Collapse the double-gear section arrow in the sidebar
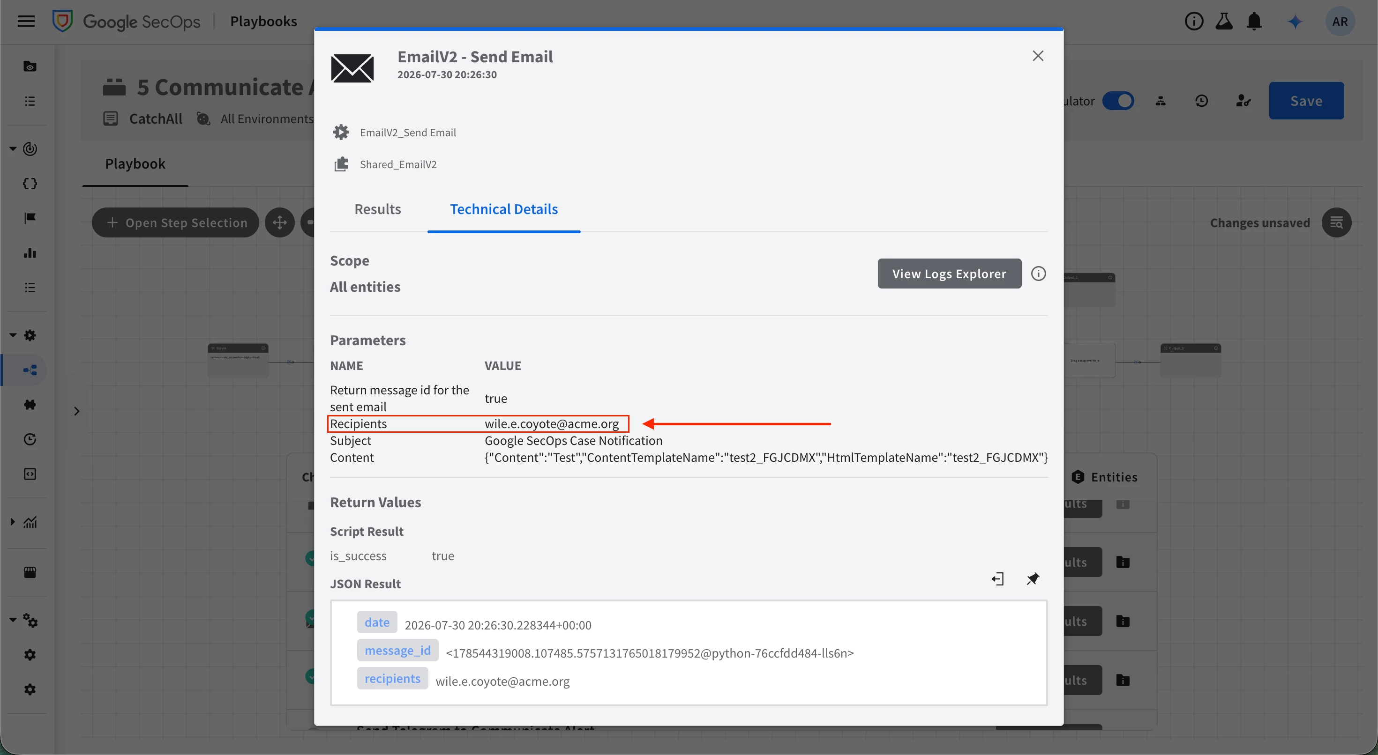 [x=13, y=620]
